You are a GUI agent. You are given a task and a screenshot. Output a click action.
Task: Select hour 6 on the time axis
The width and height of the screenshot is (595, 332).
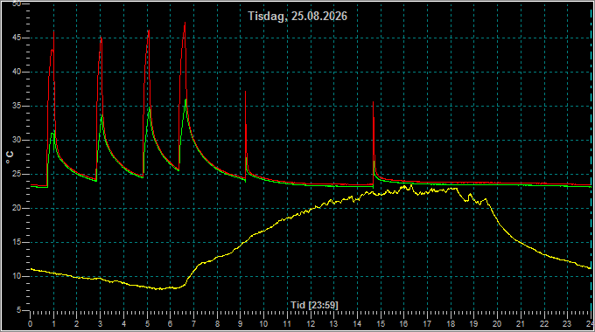171,324
